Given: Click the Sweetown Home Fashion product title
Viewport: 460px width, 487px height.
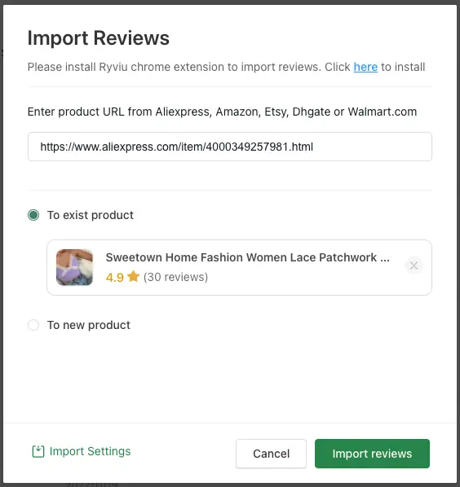Looking at the screenshot, I should coord(248,257).
